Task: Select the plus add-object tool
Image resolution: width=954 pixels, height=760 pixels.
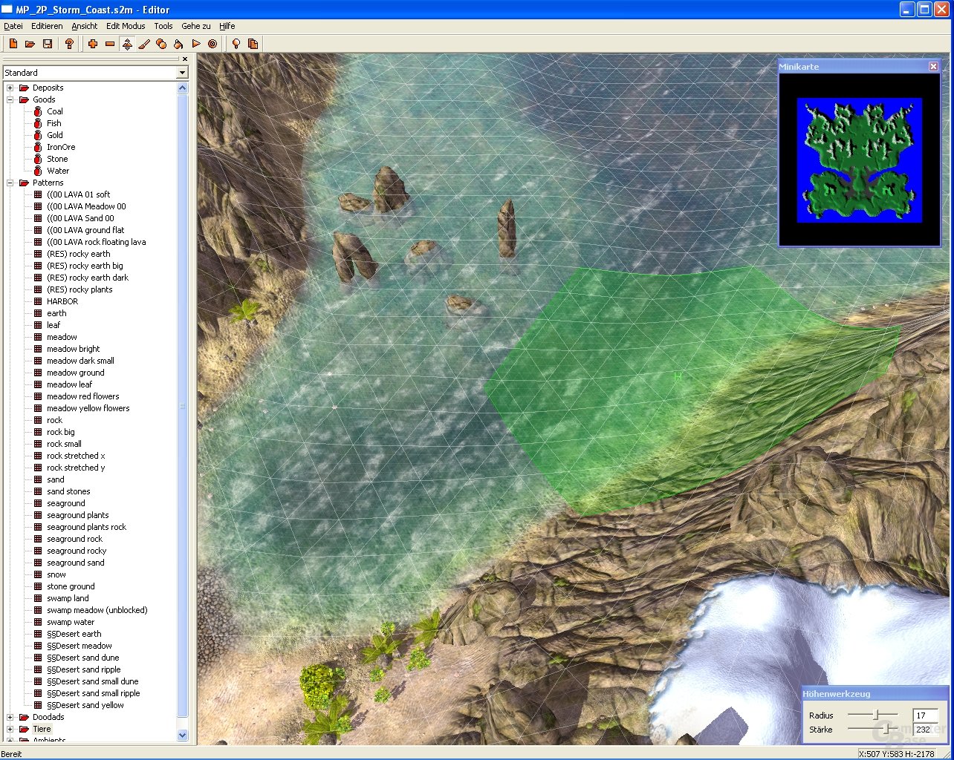Action: (93, 44)
